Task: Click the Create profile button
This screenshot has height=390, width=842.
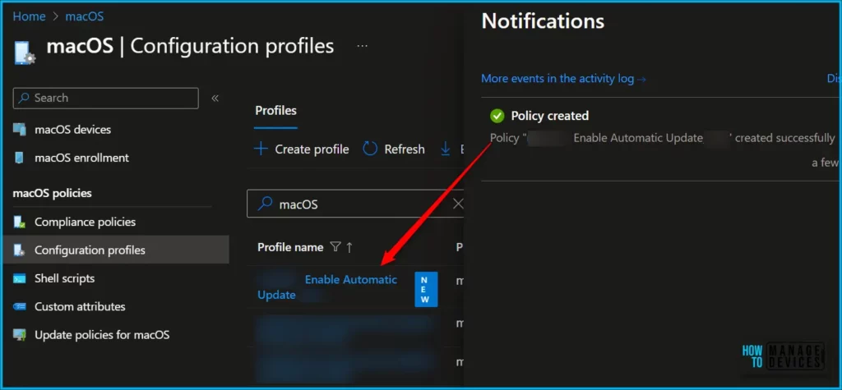Action: click(302, 149)
